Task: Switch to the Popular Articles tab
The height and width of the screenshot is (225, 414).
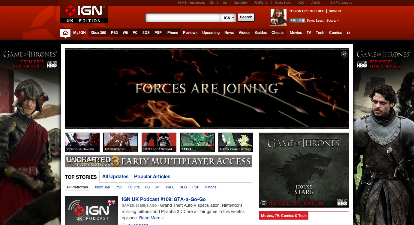Action: click(152, 177)
